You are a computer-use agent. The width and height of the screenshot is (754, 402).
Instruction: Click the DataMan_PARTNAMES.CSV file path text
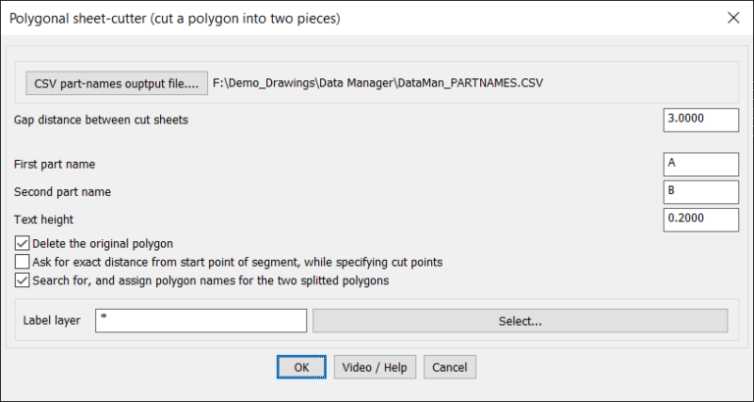(x=378, y=83)
